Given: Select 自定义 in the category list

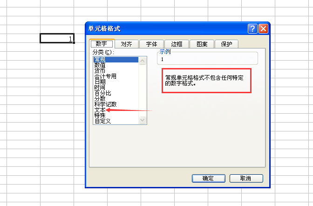Looking at the screenshot, I should click(116, 121).
